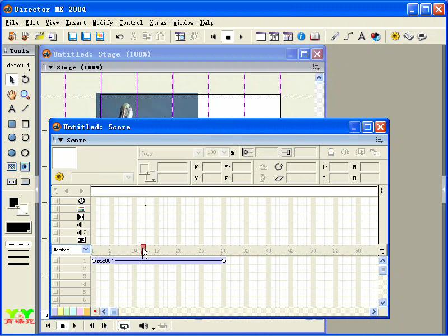Select the Line tool
The height and width of the screenshot is (336, 448).
25,108
